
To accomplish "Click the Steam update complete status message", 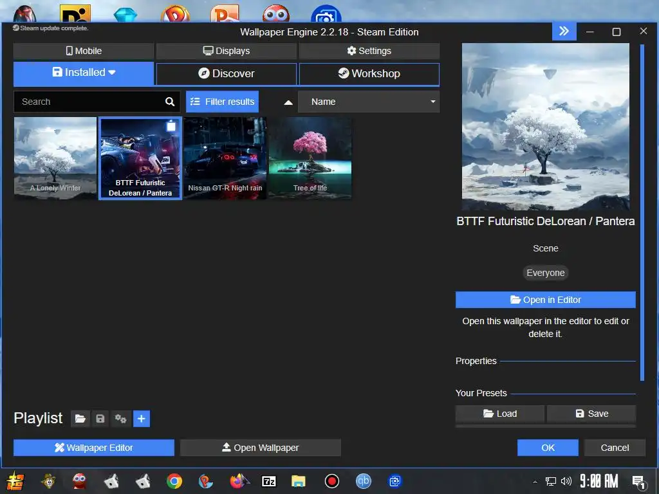I will click(x=50, y=28).
